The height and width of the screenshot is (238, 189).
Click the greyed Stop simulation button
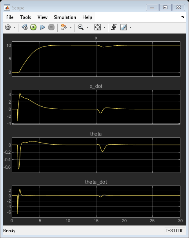click(x=51, y=27)
